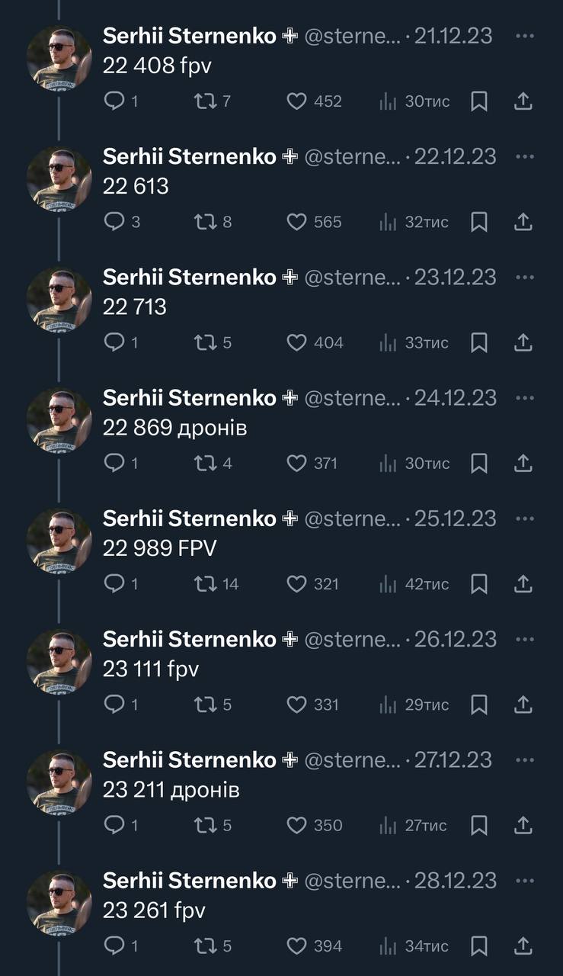563x976 pixels.
Task: Reply to the 21.12.23 tweet
Action: tap(114, 101)
